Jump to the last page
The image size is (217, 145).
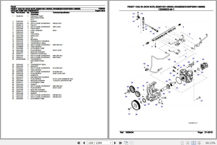point(120,143)
